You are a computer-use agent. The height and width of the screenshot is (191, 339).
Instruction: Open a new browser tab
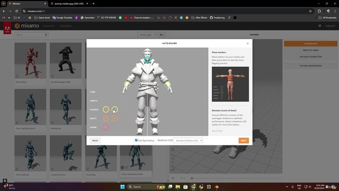click(93, 4)
